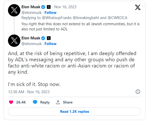This screenshot has height=121, width=150.
Task: Open the tweet info circle icon
Action: click(x=138, y=92)
